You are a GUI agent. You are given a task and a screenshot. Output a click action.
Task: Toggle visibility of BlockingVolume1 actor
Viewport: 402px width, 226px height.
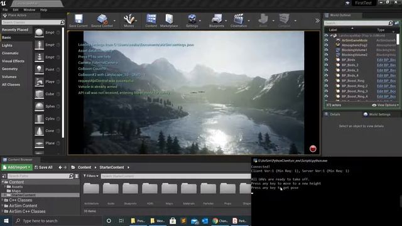pyautogui.click(x=326, y=50)
